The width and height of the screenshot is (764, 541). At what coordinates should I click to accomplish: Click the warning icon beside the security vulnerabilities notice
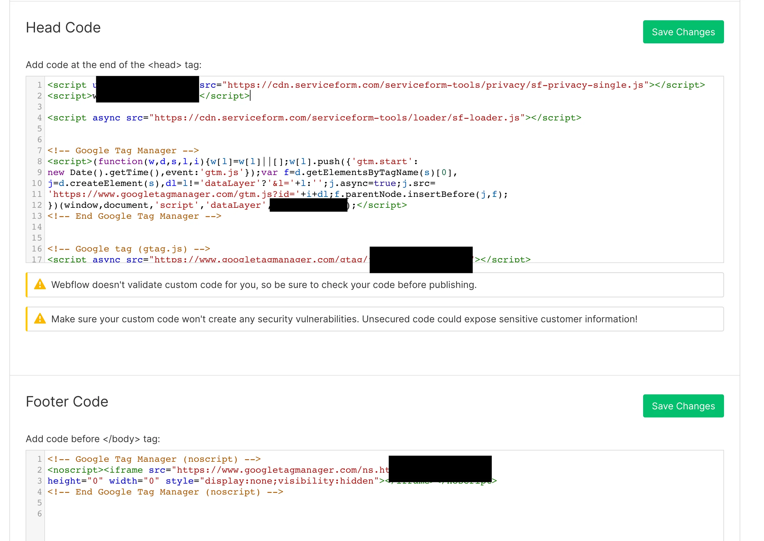[40, 319]
